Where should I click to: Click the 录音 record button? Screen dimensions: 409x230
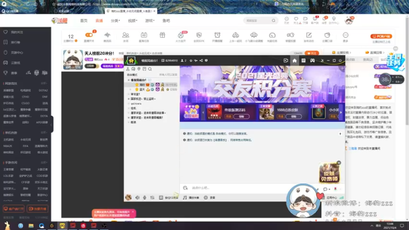[x=210, y=198]
